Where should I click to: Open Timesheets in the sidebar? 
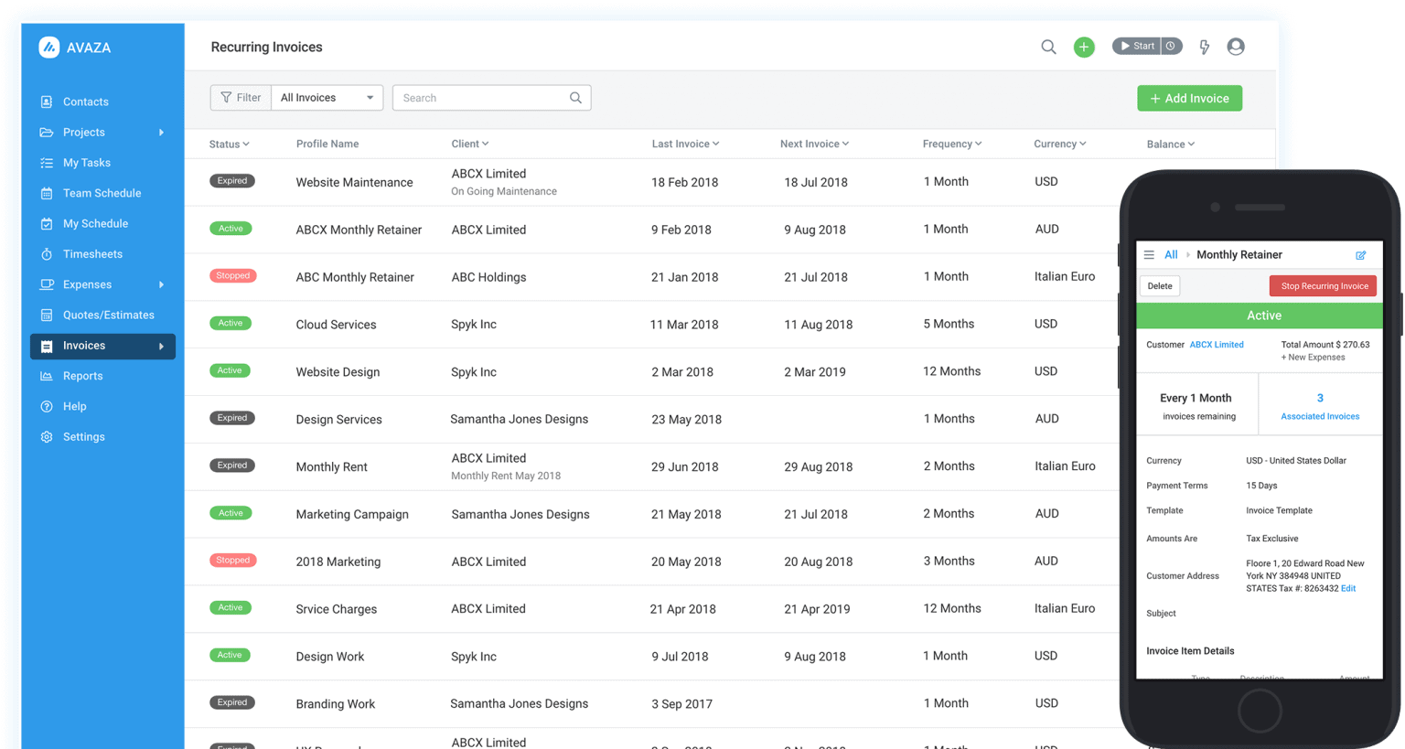point(92,254)
